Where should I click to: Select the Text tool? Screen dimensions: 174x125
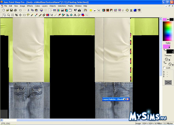click(75, 15)
